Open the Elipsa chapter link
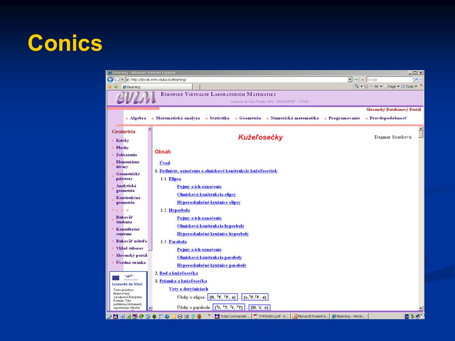This screenshot has width=455, height=341. pyautogui.click(x=175, y=179)
